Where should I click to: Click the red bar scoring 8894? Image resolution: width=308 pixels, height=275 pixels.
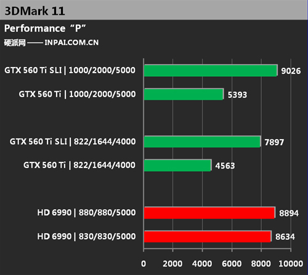click(x=209, y=213)
